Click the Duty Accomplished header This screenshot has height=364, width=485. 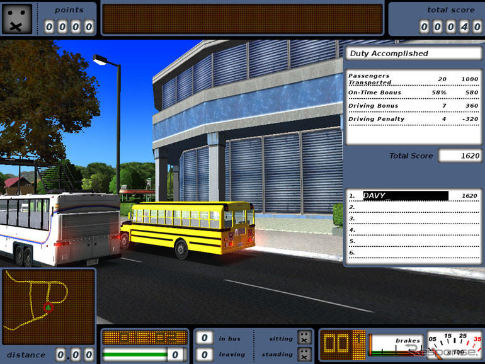pyautogui.click(x=413, y=54)
